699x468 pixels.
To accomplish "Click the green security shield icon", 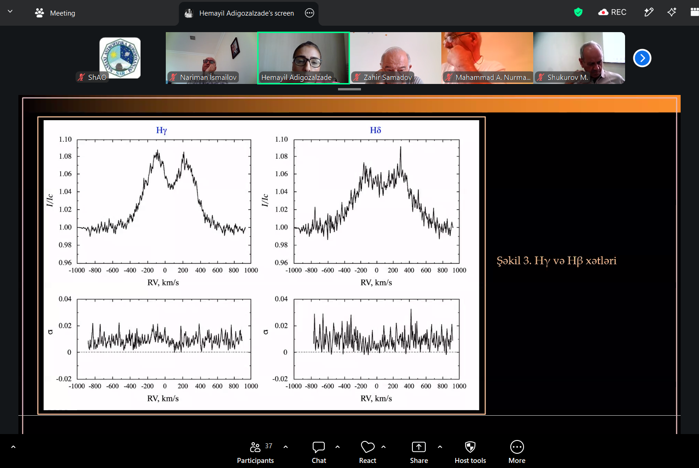I will 578,12.
